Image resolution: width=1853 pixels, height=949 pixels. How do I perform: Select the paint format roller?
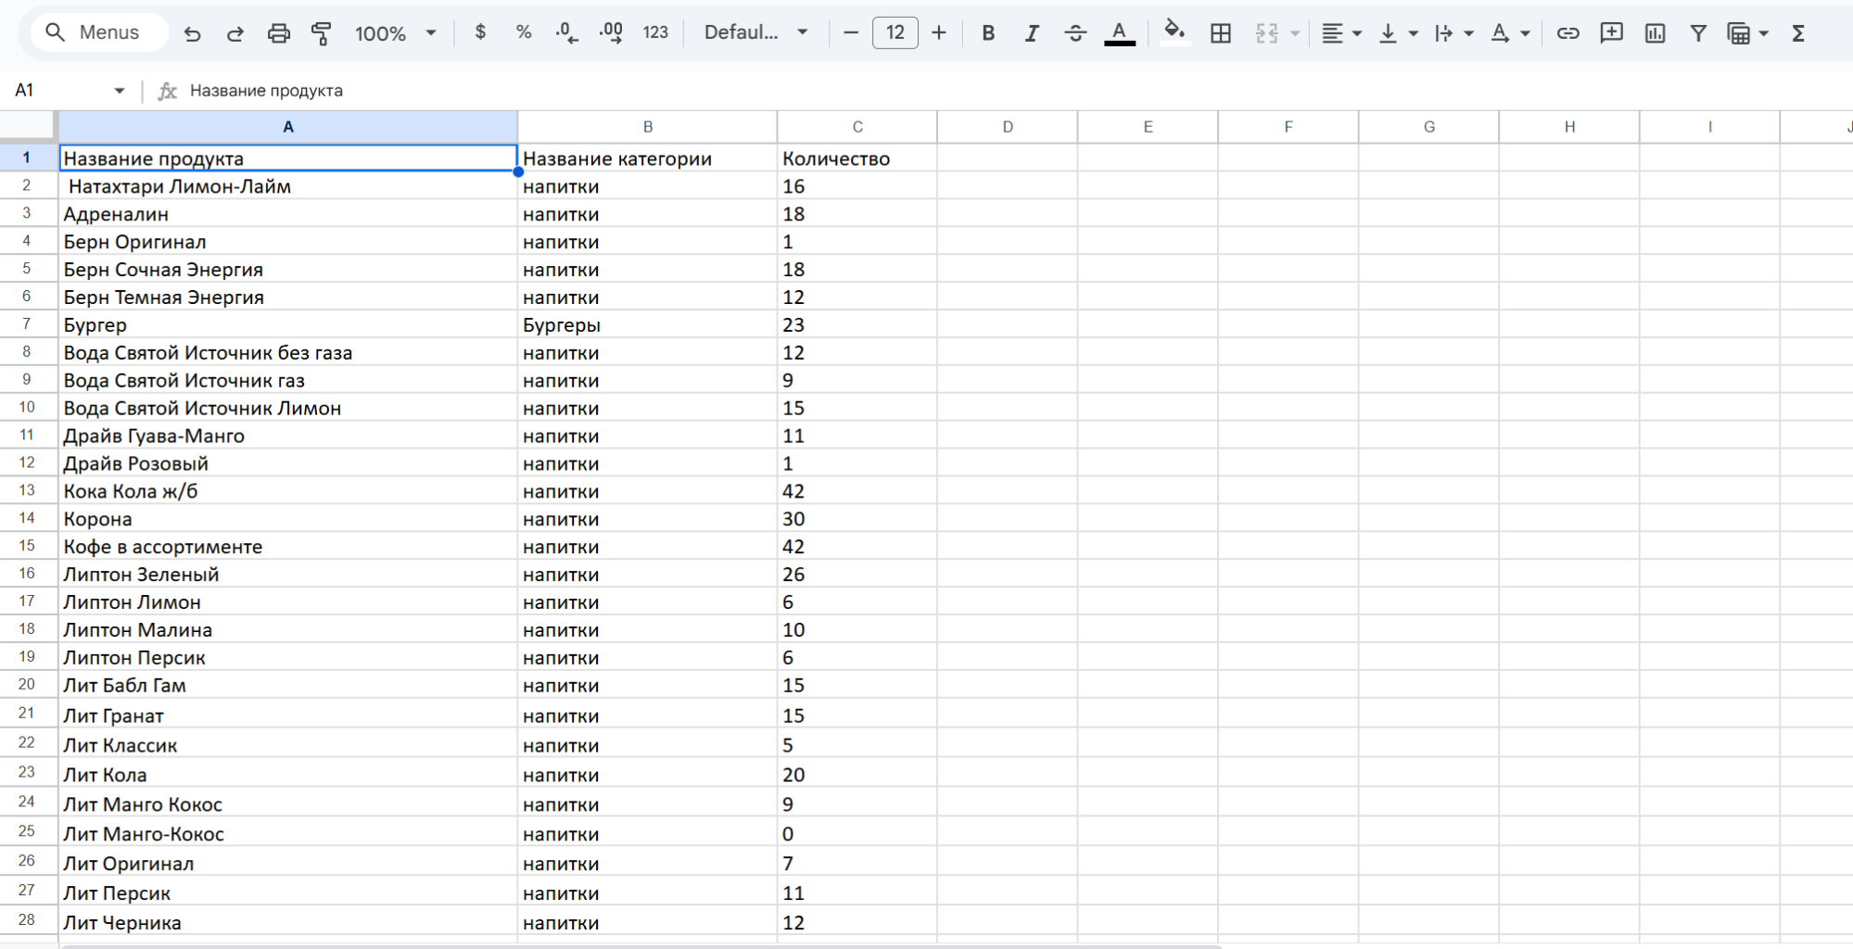(322, 33)
